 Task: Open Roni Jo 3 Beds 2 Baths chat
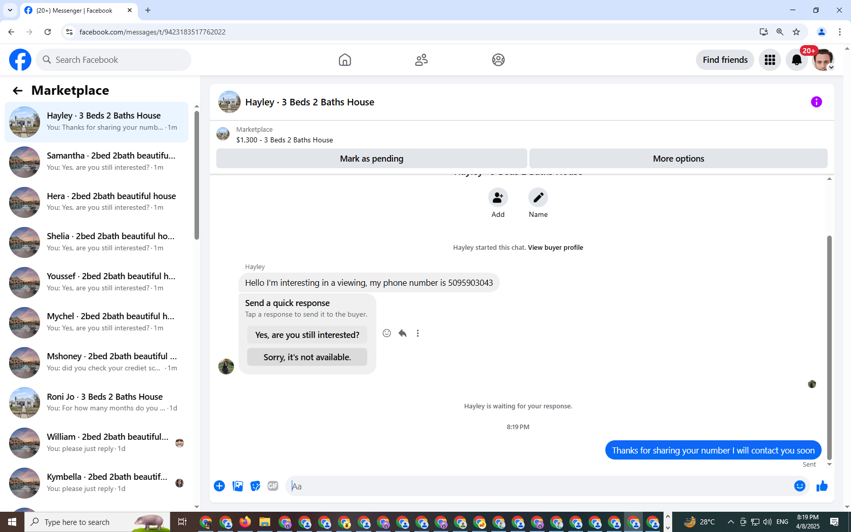pos(96,403)
